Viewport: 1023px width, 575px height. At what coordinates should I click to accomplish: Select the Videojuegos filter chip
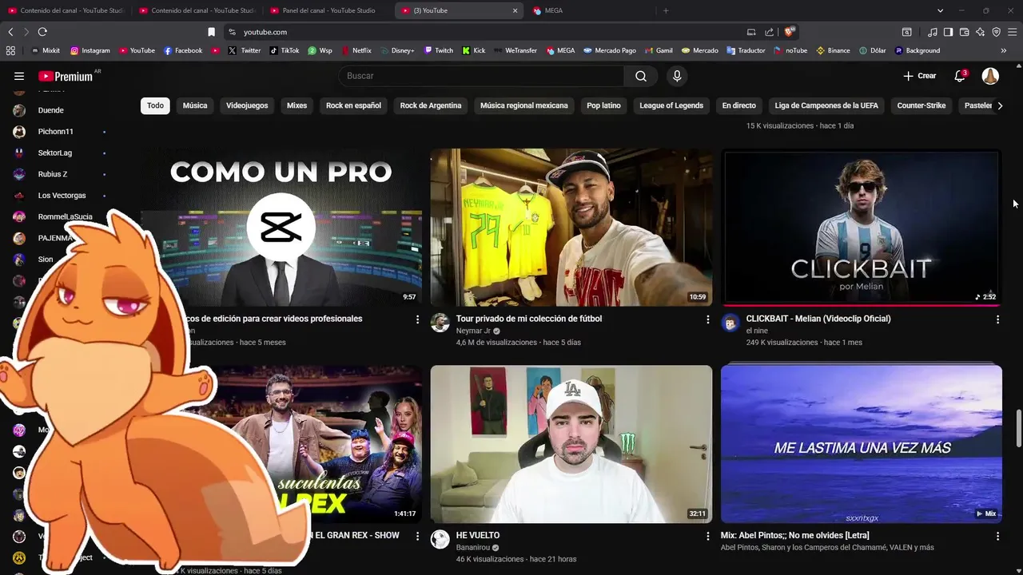coord(247,105)
